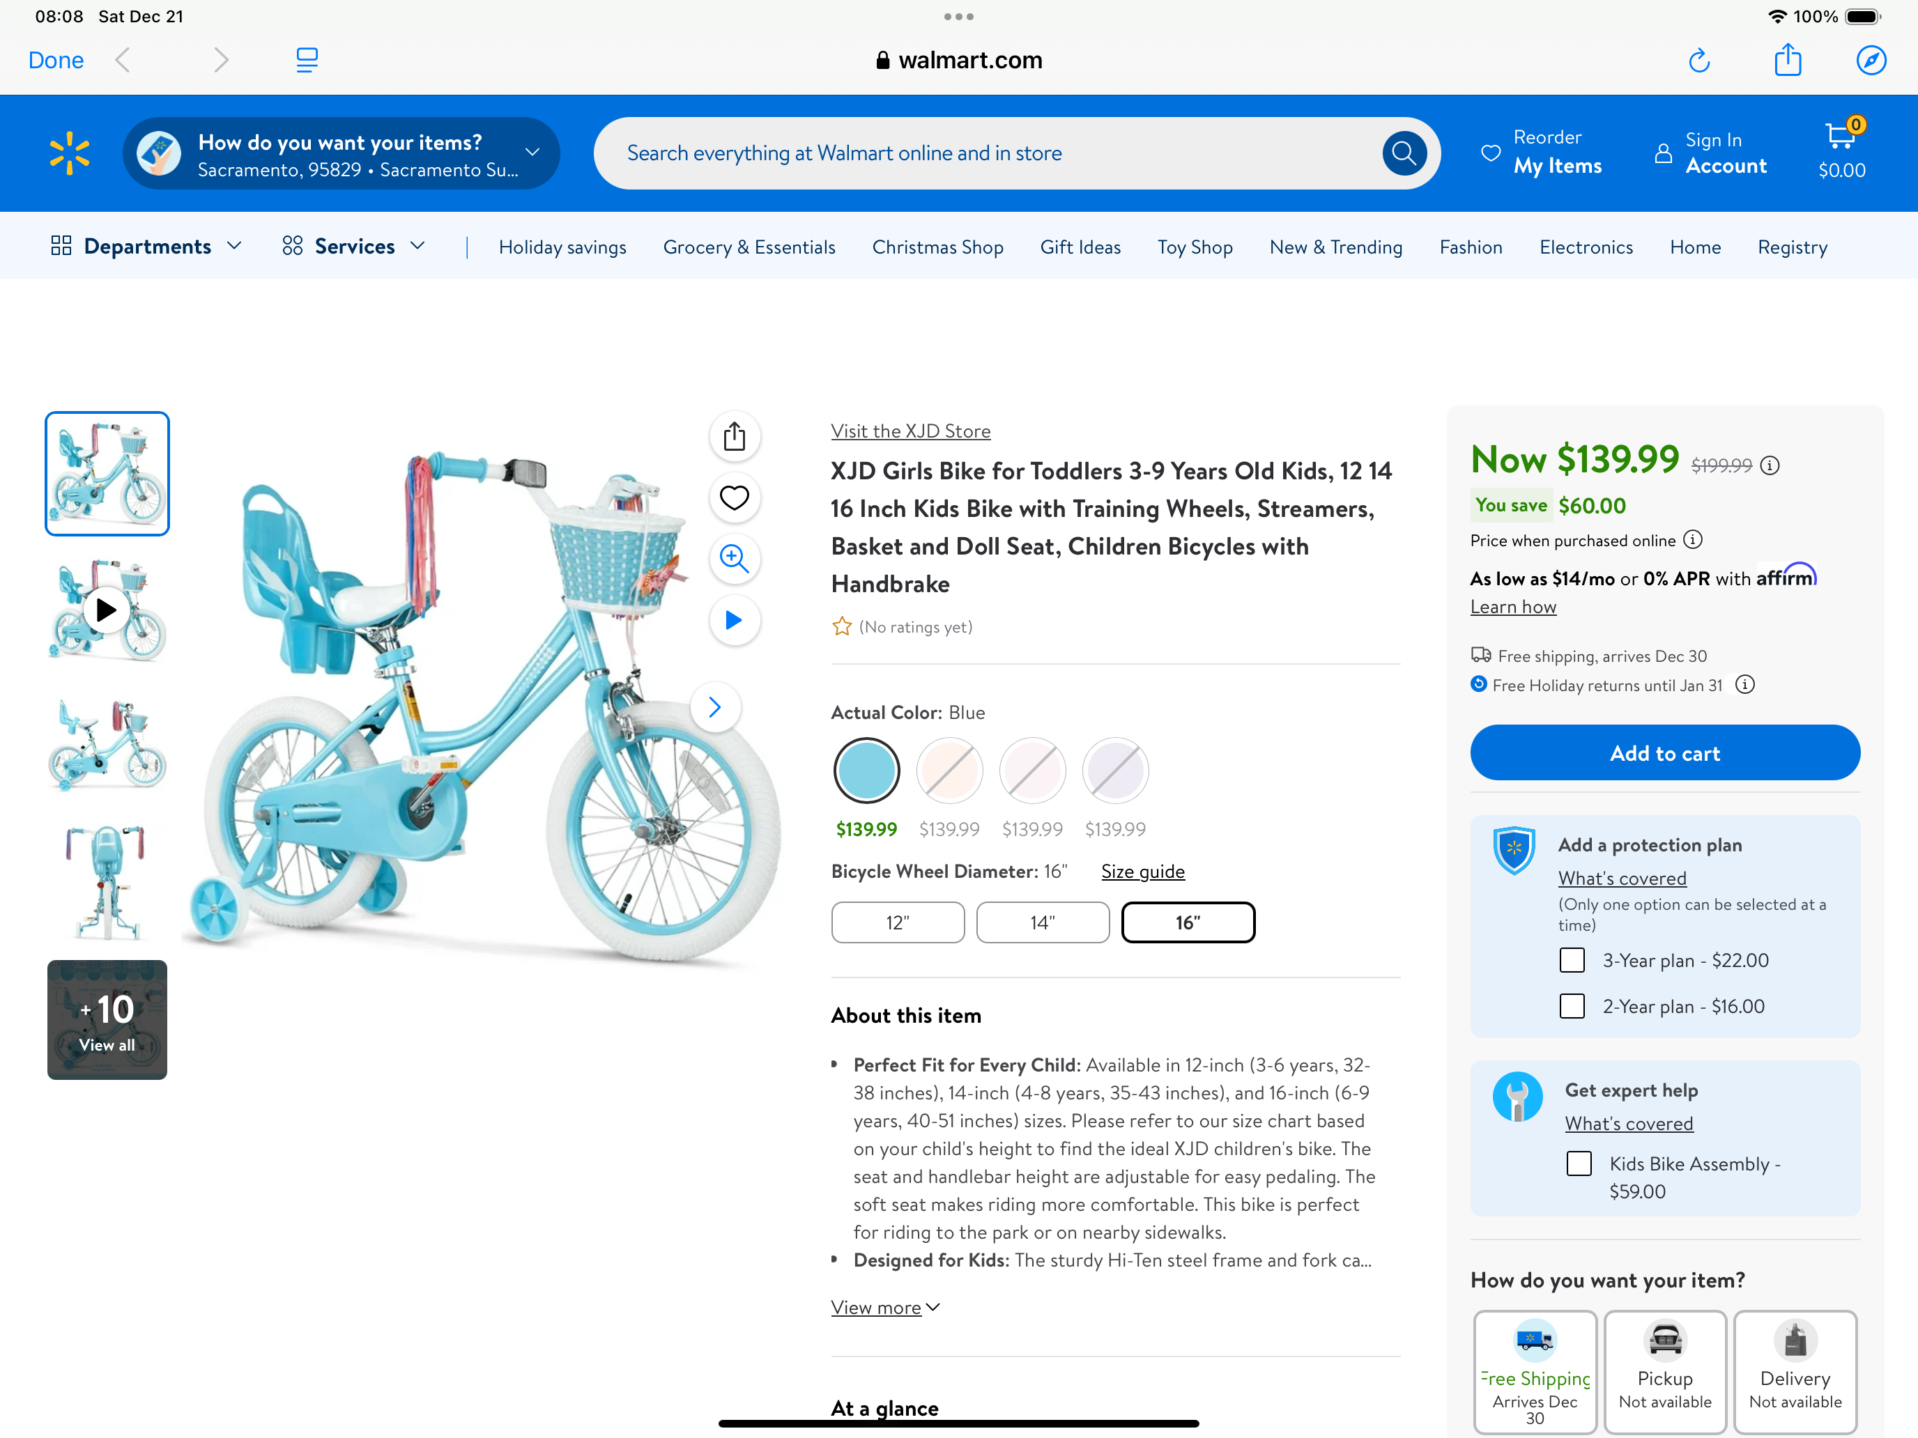Open the Toy Shop menu item
This screenshot has width=1918, height=1438.
(x=1194, y=247)
